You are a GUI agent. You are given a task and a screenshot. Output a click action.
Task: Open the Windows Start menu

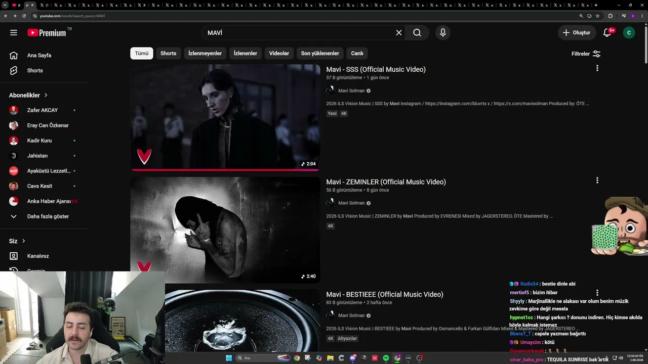coord(229,358)
